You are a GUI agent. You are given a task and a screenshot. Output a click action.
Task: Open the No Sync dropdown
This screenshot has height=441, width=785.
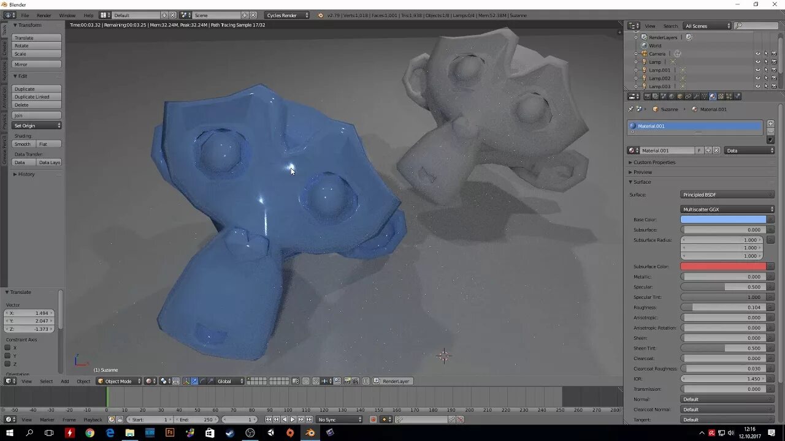(x=340, y=420)
